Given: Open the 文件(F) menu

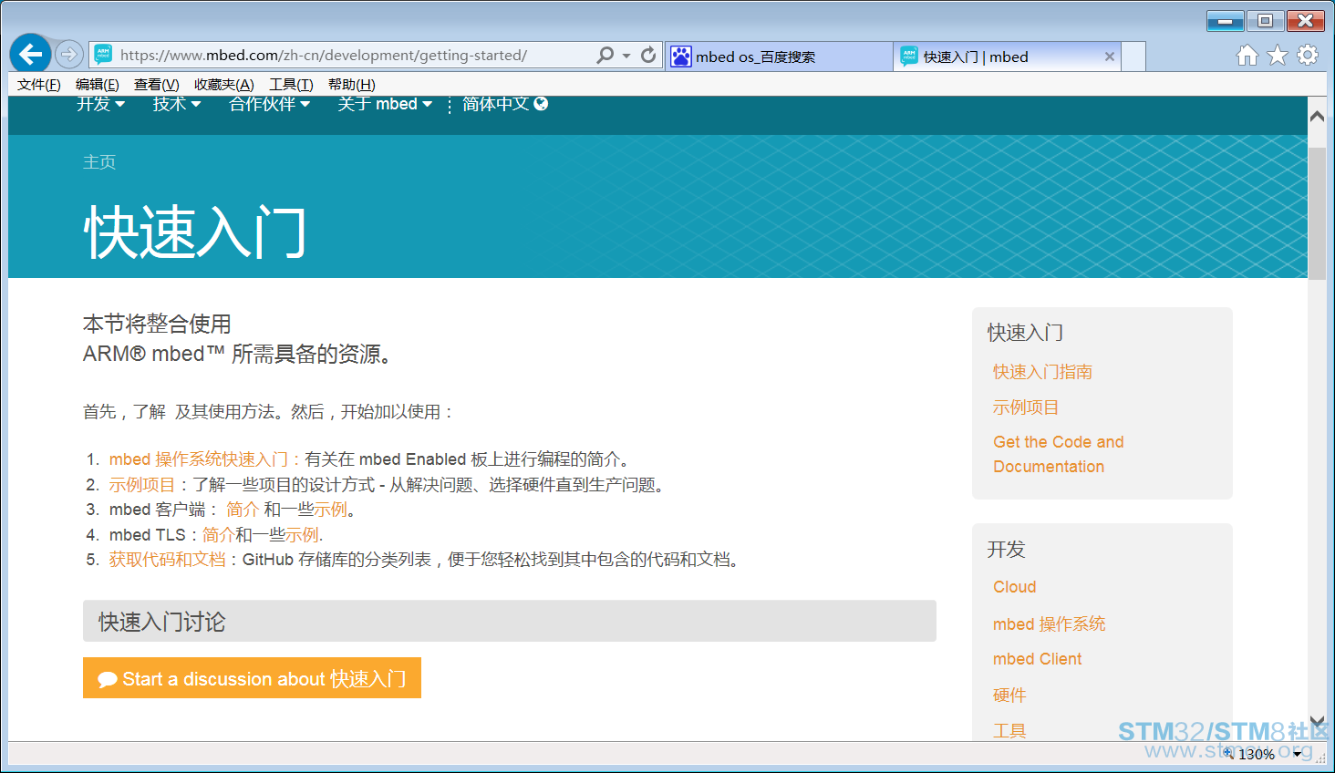Looking at the screenshot, I should [x=38, y=85].
